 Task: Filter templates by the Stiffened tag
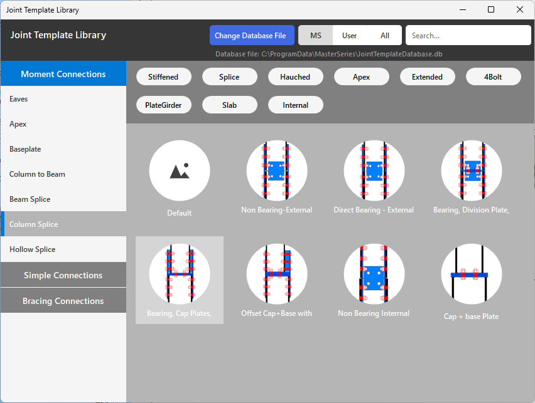[163, 77]
